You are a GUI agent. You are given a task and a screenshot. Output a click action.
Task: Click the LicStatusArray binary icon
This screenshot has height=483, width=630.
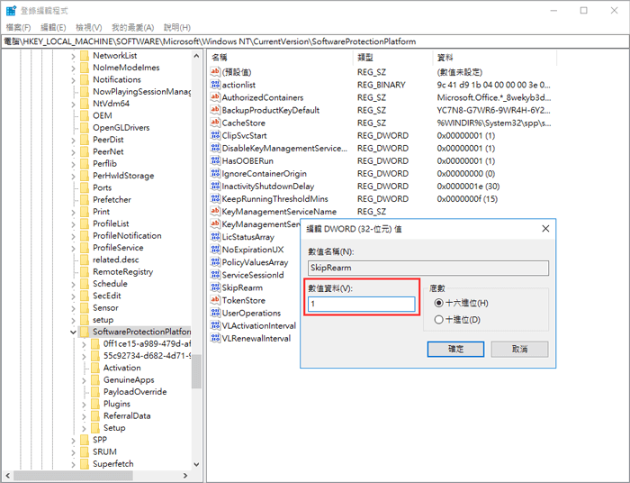[x=215, y=237]
